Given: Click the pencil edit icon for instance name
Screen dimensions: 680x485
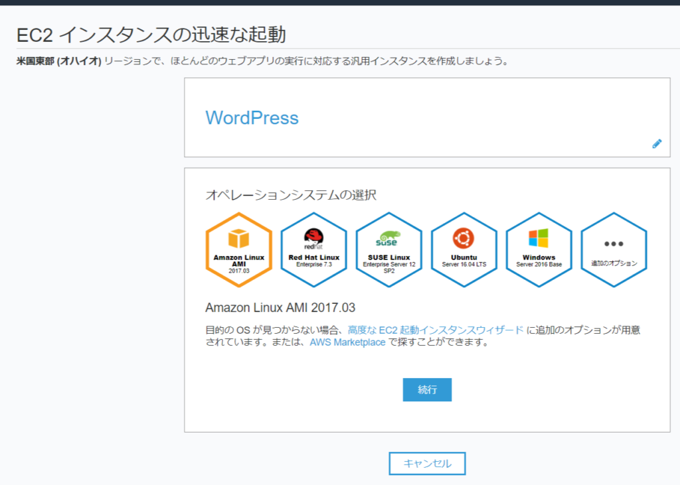Looking at the screenshot, I should tap(657, 144).
